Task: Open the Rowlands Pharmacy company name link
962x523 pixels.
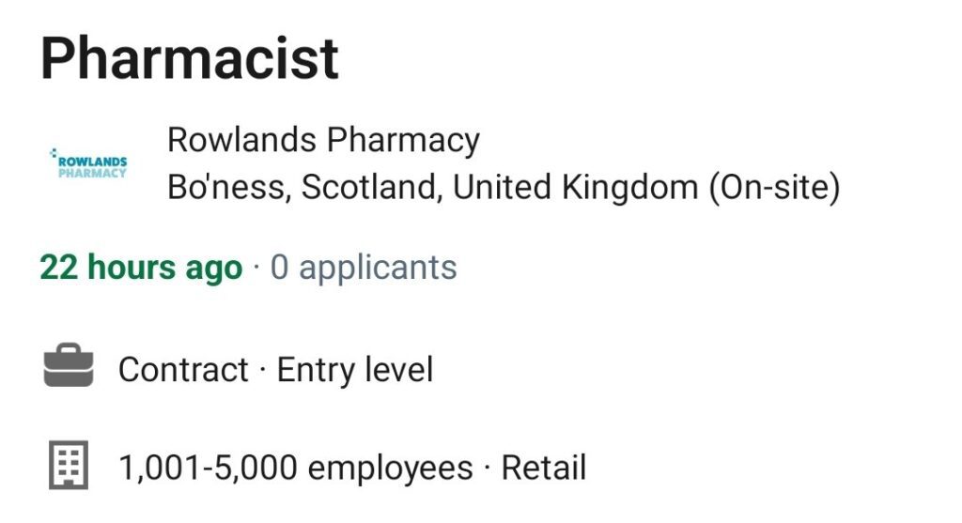Action: (323, 141)
